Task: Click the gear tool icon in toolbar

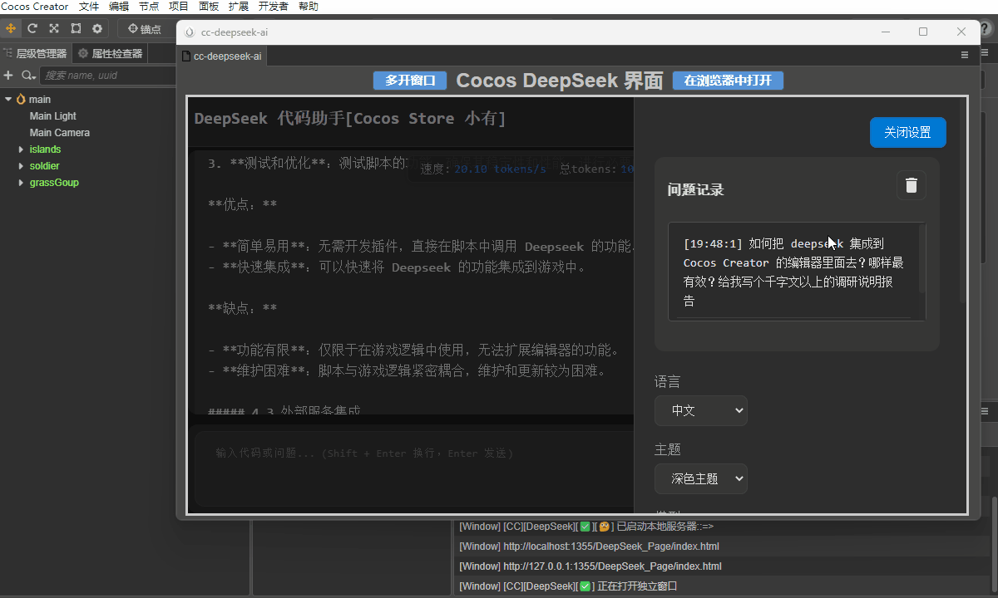Action: (97, 28)
